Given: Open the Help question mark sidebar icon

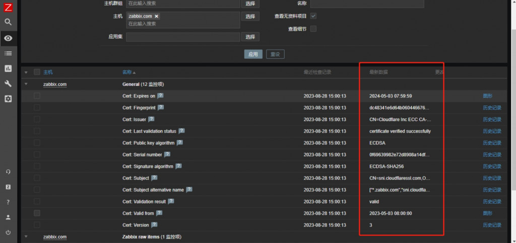Looking at the screenshot, I should click(8, 202).
